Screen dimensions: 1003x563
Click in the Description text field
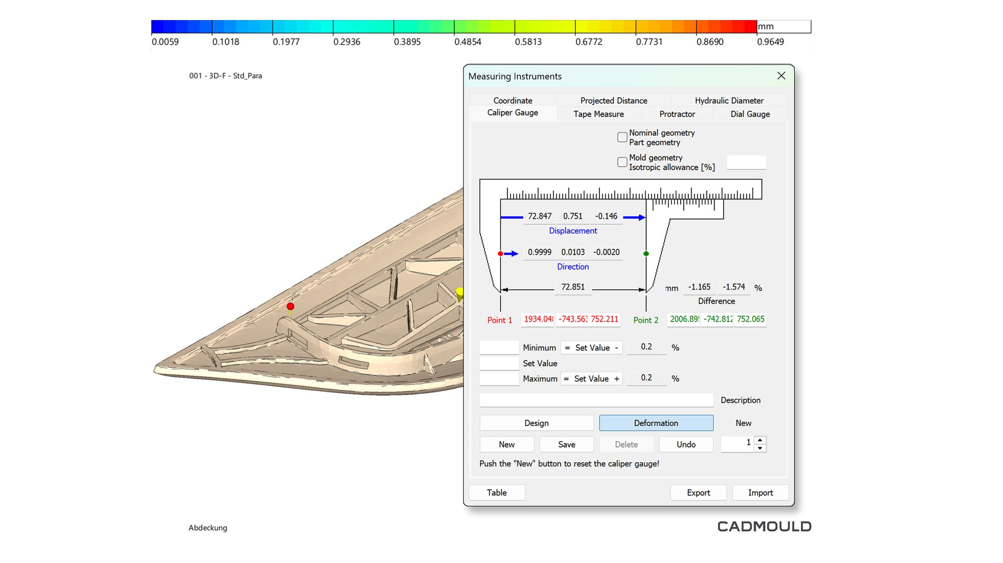596,400
